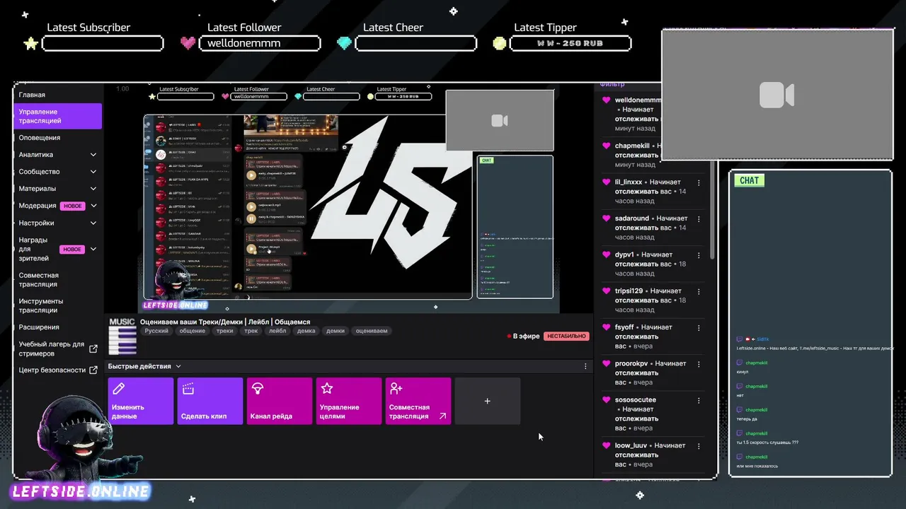The height and width of the screenshot is (509, 906).
Task: Click the Канал рейда quick action button
Action: click(280, 401)
